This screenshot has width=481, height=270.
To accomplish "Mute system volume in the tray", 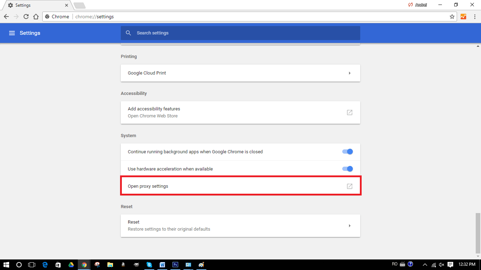I will pyautogui.click(x=441, y=264).
